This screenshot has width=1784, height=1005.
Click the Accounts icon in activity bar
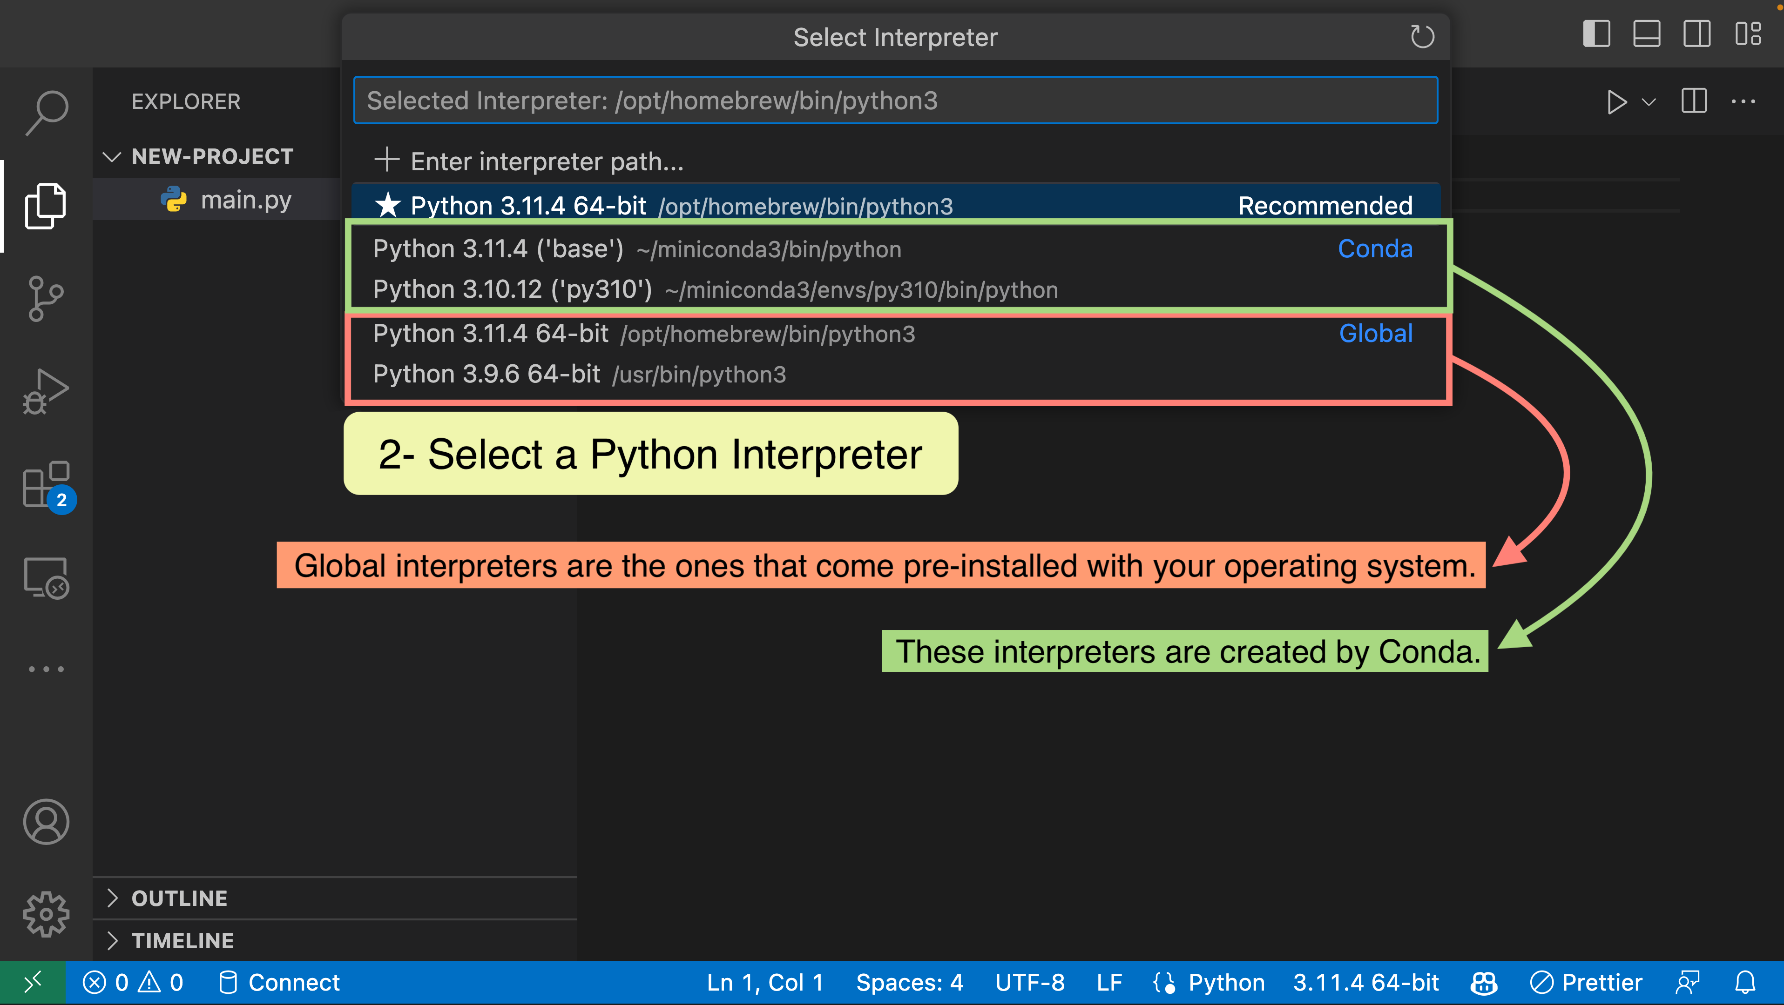tap(47, 822)
